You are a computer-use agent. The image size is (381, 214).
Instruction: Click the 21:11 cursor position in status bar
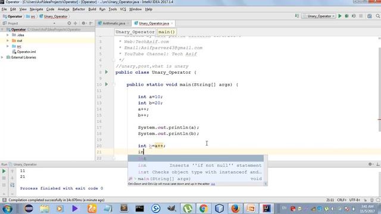pyautogui.click(x=330, y=200)
